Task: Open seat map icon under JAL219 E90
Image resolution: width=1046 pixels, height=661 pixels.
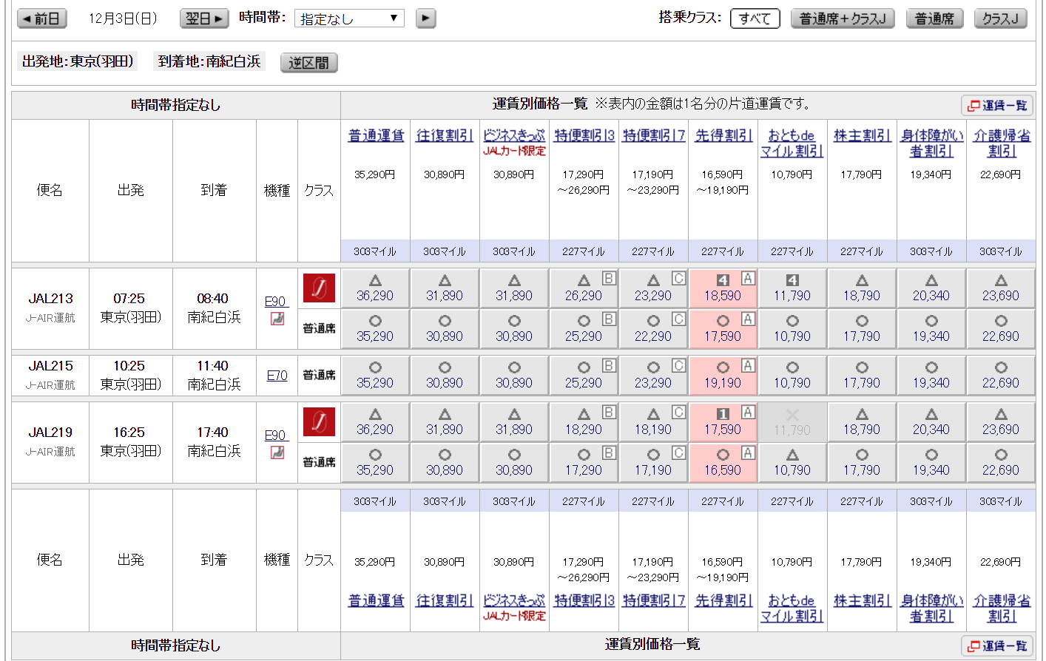Action: click(277, 452)
